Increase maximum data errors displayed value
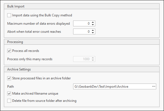 point(93,22)
